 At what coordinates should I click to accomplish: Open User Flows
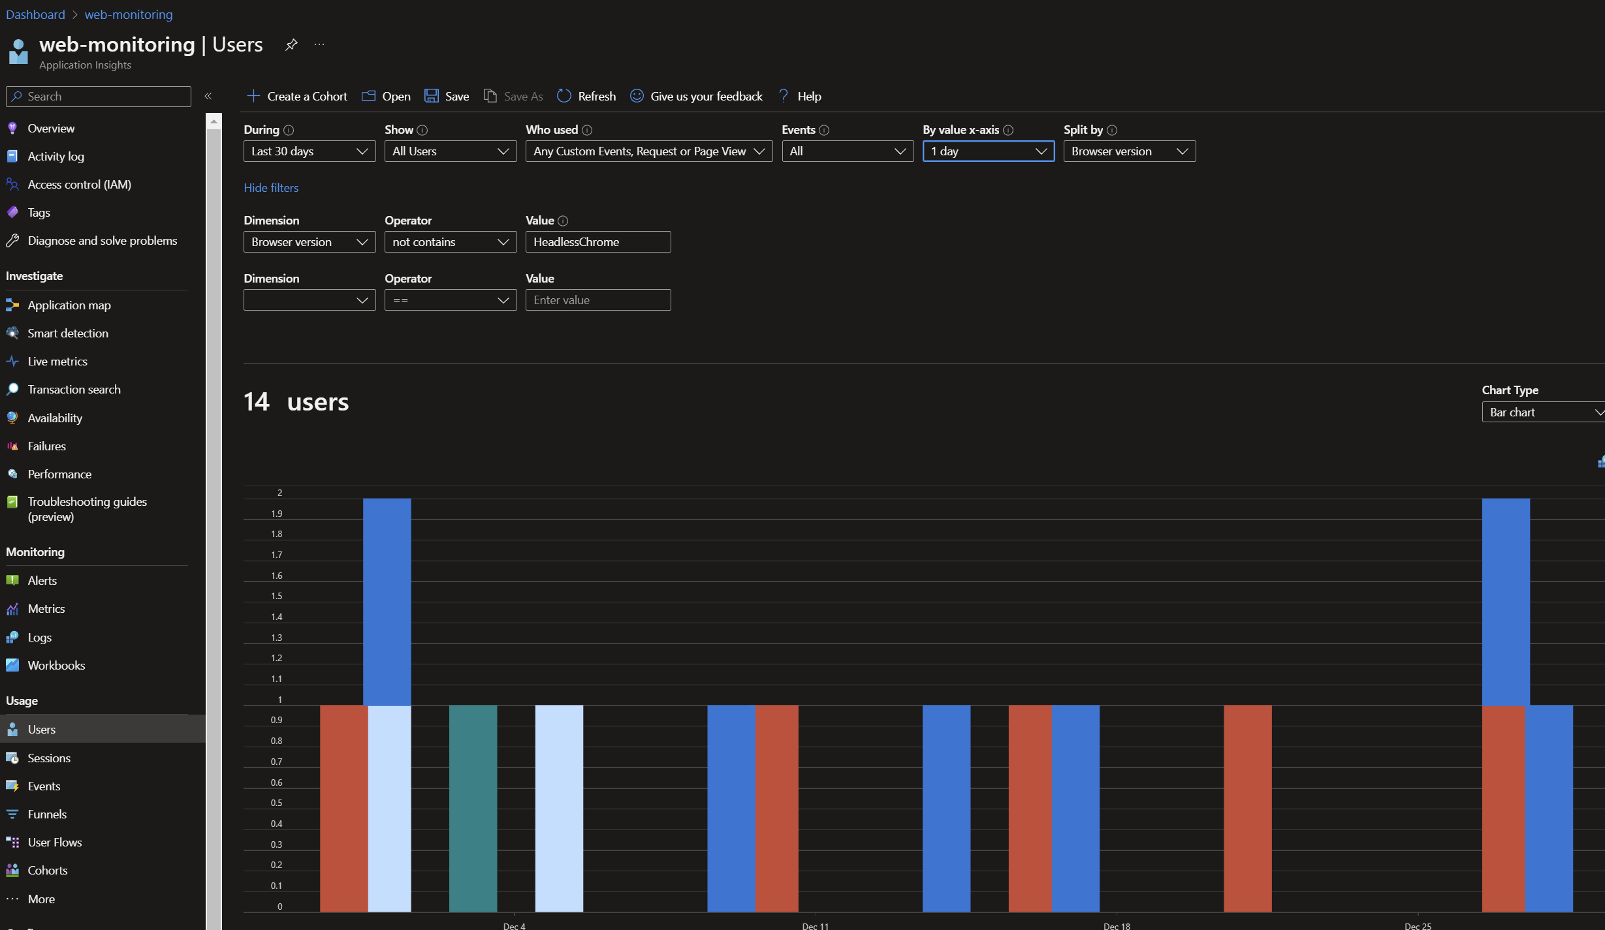point(55,842)
